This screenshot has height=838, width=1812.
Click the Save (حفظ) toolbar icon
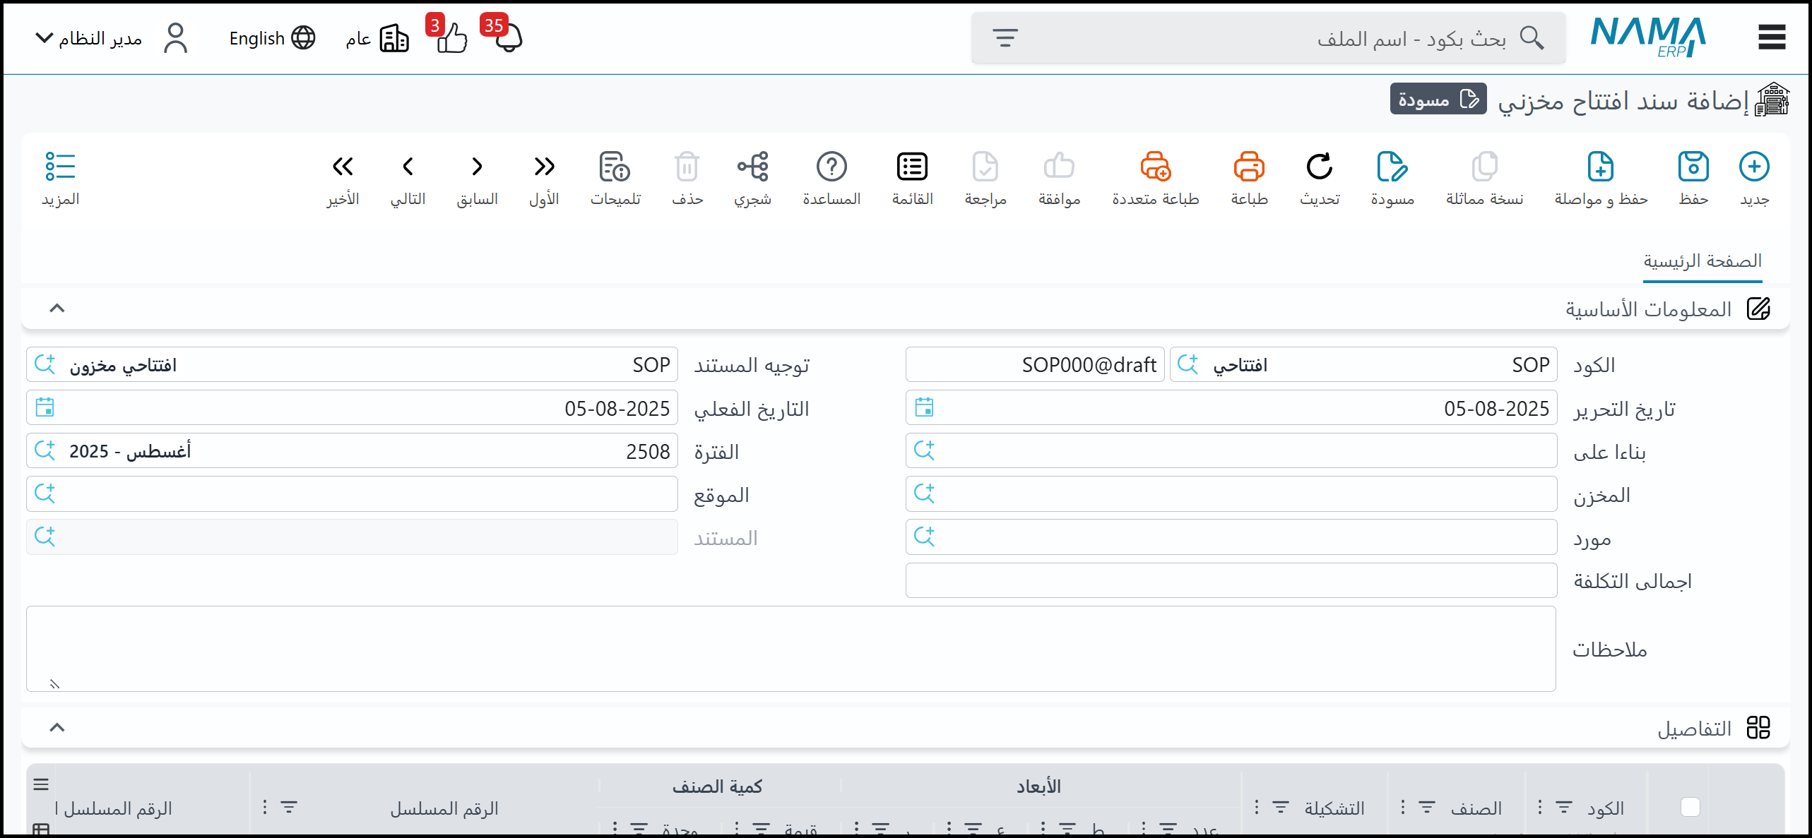(x=1693, y=167)
